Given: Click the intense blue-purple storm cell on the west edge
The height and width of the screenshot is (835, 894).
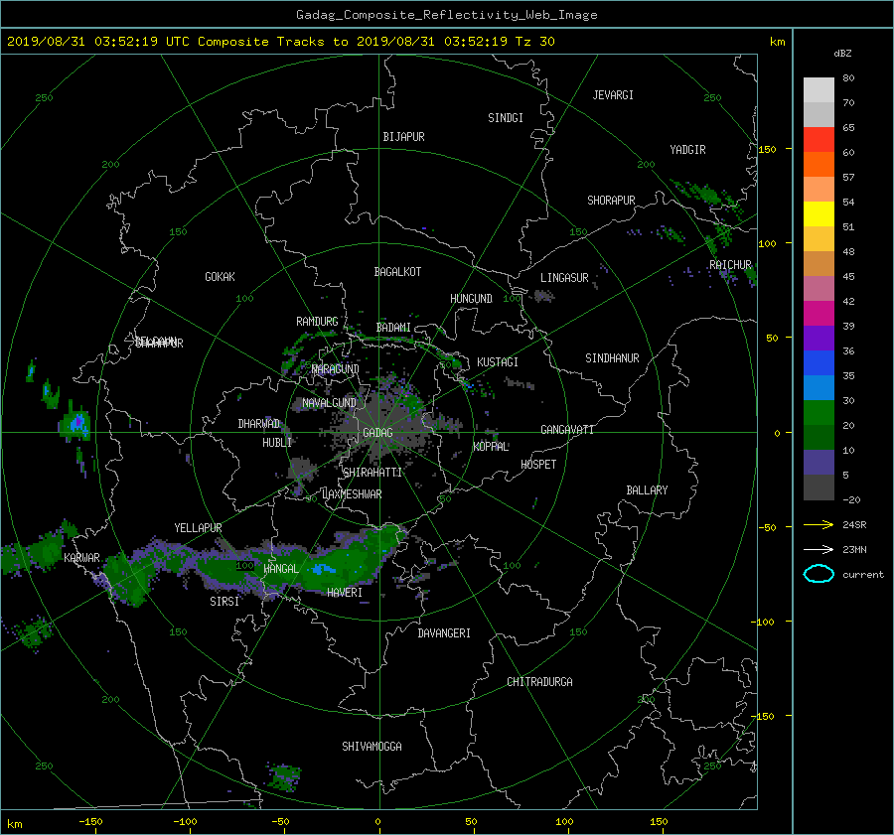Looking at the screenshot, I should click(x=76, y=424).
